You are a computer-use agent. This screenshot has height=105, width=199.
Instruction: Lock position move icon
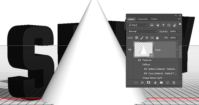[x=147, y=38]
